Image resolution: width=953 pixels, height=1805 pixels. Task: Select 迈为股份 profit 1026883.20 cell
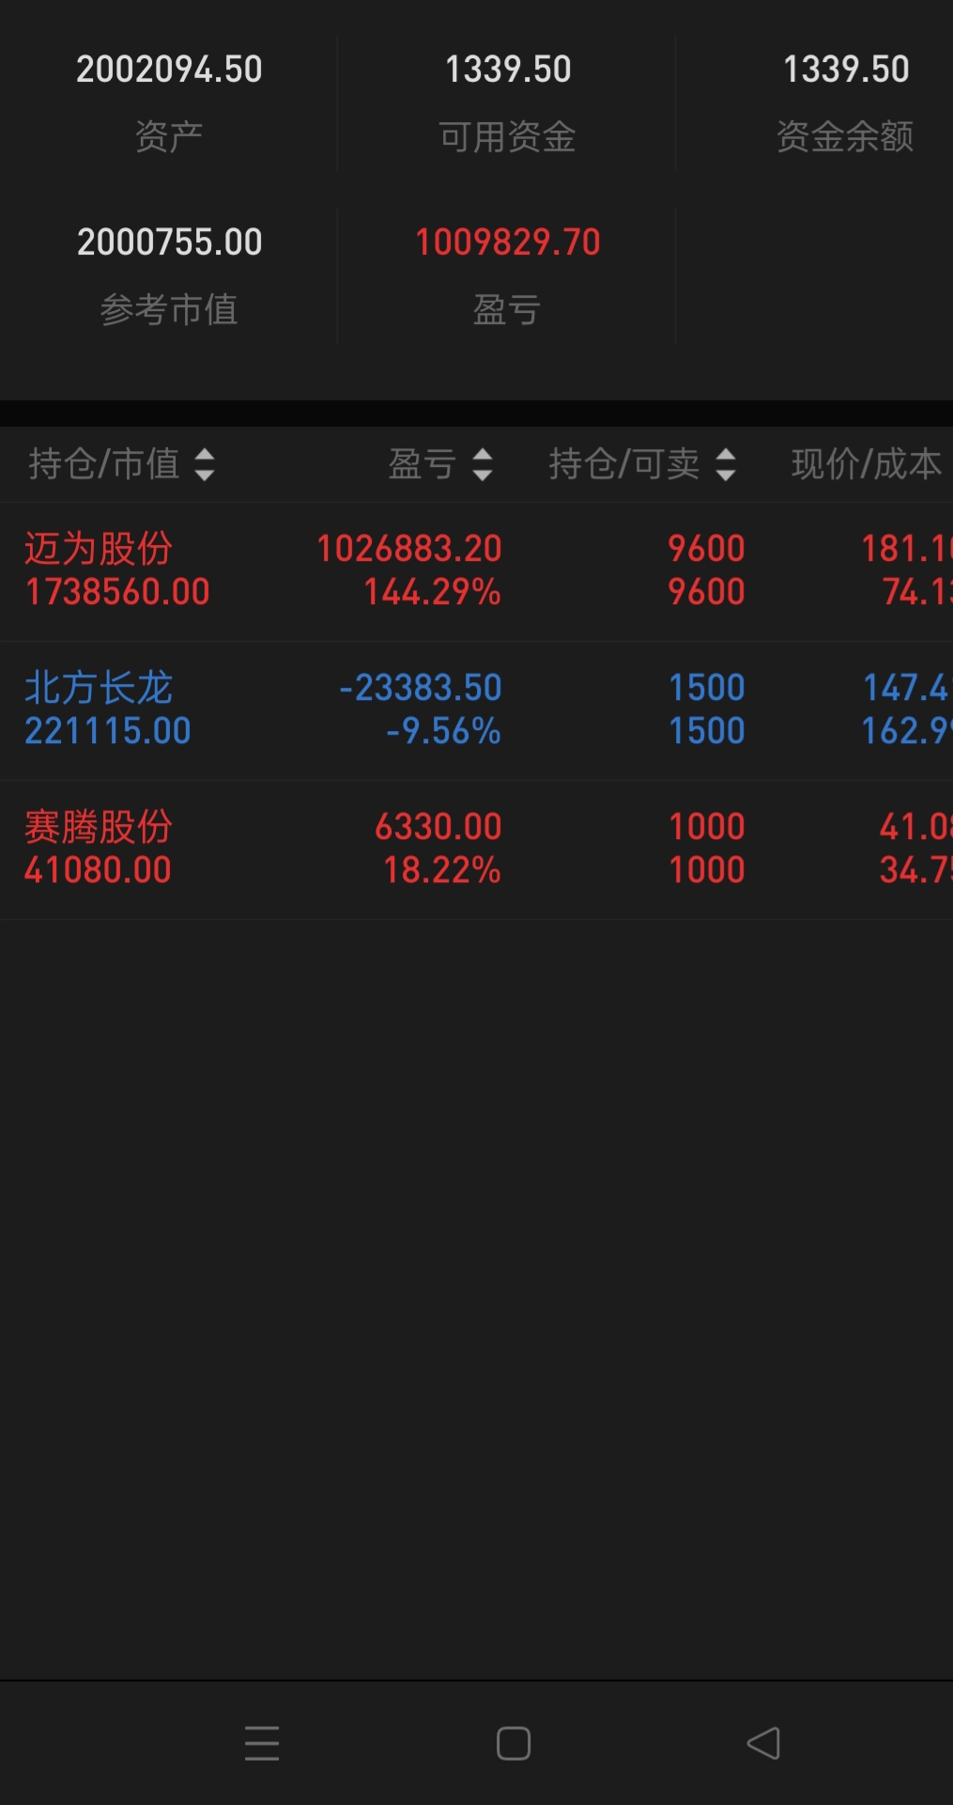(409, 549)
